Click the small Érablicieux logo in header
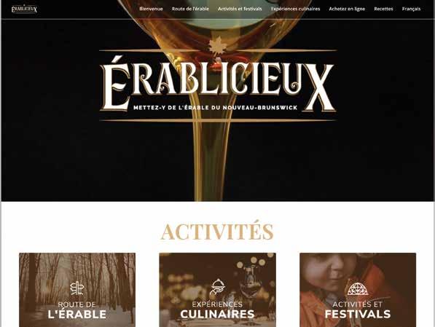Screen dimensions: 435x327 (24, 9)
